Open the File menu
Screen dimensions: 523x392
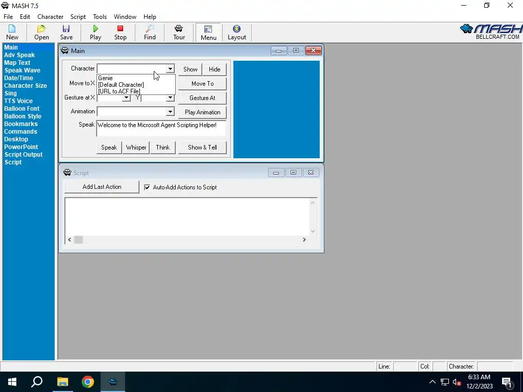(8, 17)
